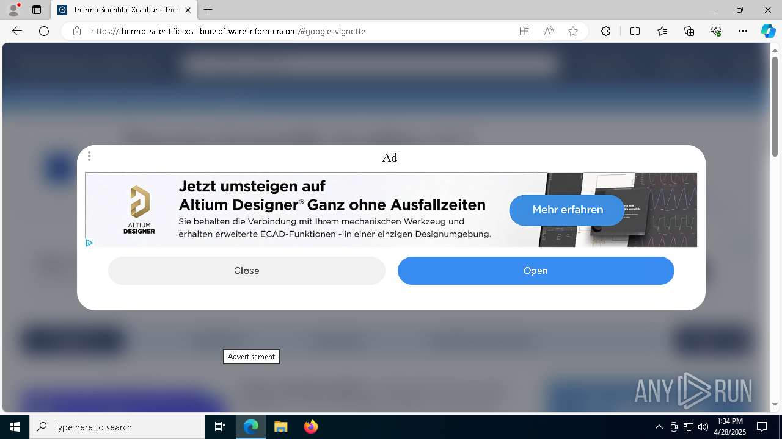Open the ad options three-dot menu
Screen dimensions: 782x439
click(89, 156)
